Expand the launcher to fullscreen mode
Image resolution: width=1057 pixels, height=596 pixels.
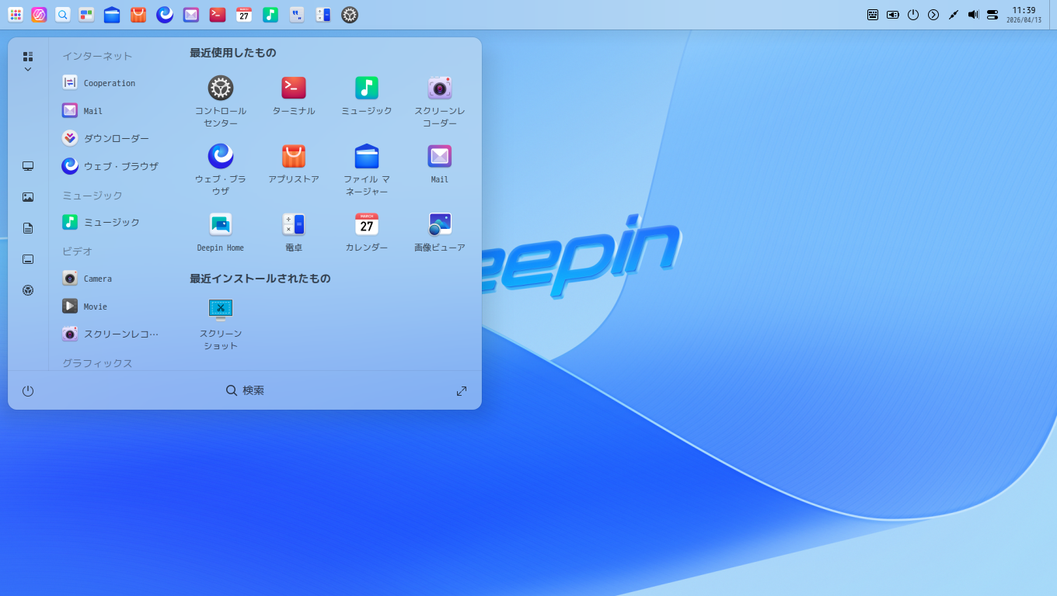point(461,390)
